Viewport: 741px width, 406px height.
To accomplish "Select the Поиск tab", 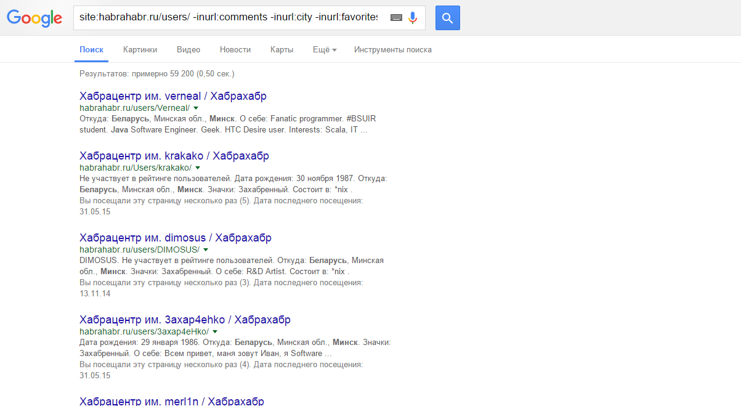I will point(92,50).
